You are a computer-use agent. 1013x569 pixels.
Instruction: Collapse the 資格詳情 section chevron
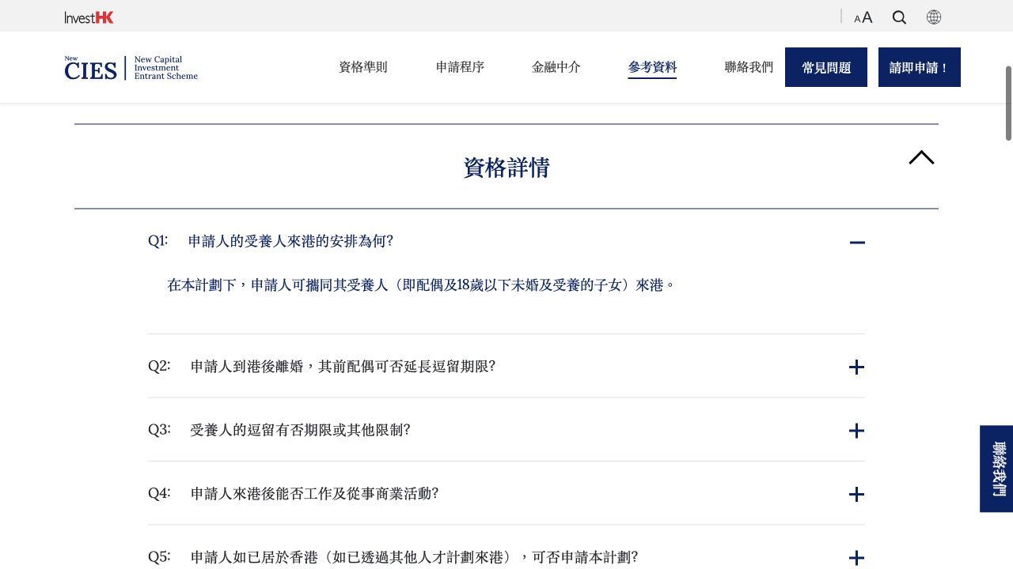point(921,157)
